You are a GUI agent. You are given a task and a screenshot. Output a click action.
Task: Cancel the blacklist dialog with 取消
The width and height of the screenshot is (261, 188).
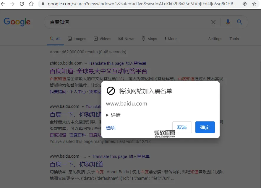182,127
